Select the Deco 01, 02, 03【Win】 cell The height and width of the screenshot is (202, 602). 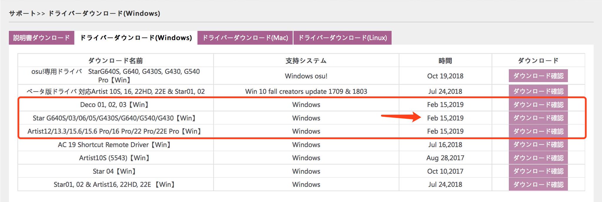116,105
